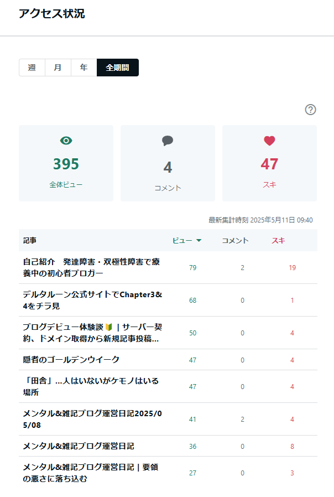Screen dimensions: 334x497
Task: Click view count 79 in 自己紹介 row
Action: click(193, 268)
